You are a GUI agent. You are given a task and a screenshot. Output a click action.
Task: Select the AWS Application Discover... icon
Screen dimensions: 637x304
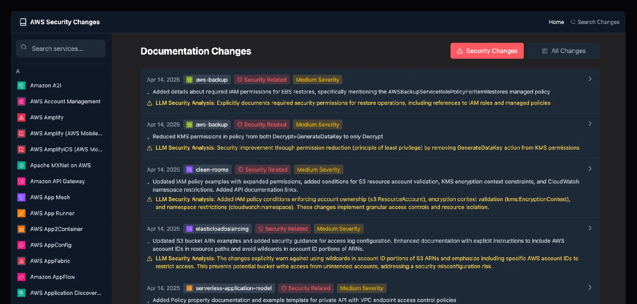[21, 293]
